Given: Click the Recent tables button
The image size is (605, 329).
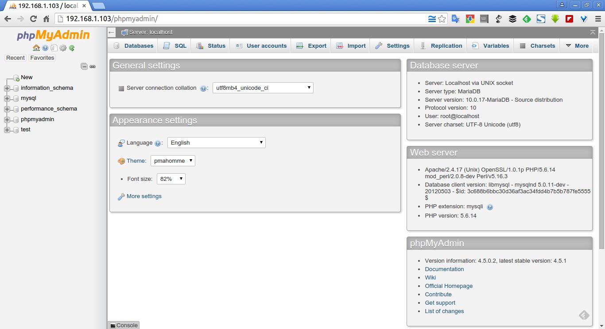Looking at the screenshot, I should [x=16, y=58].
